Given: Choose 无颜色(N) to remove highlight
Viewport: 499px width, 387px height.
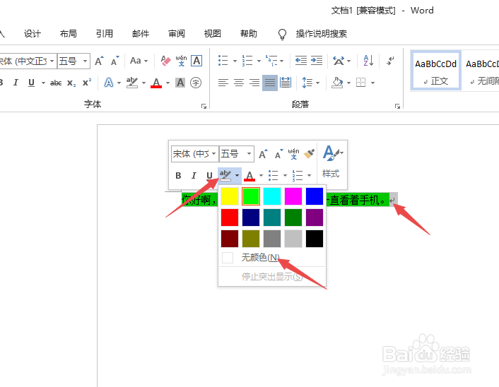Looking at the screenshot, I should point(272,258).
